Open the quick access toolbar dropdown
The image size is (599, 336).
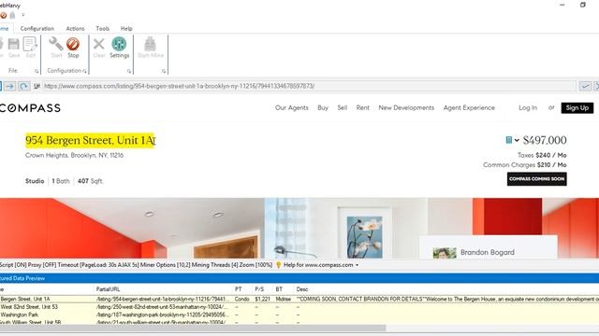click(22, 15)
